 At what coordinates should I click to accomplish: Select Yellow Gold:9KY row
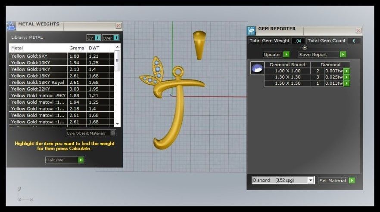(x=62, y=56)
